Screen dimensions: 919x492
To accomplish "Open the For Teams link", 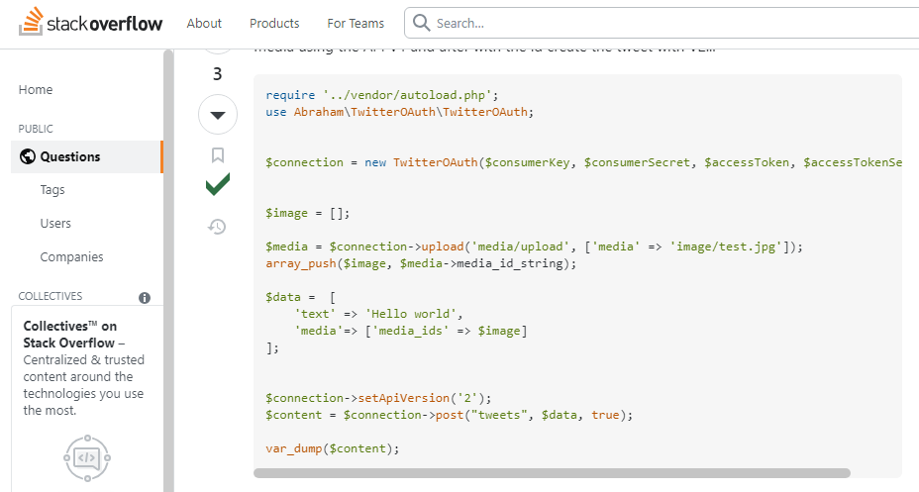I will pos(356,23).
